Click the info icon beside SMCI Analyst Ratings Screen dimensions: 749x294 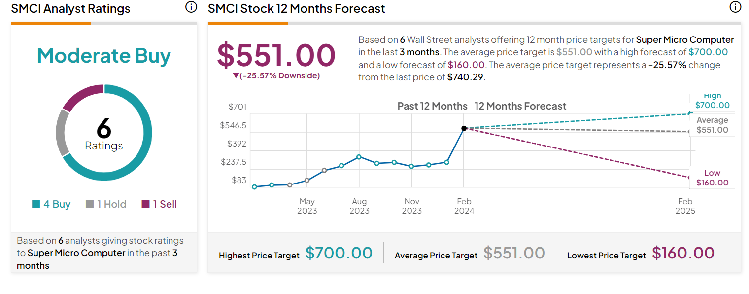[191, 8]
